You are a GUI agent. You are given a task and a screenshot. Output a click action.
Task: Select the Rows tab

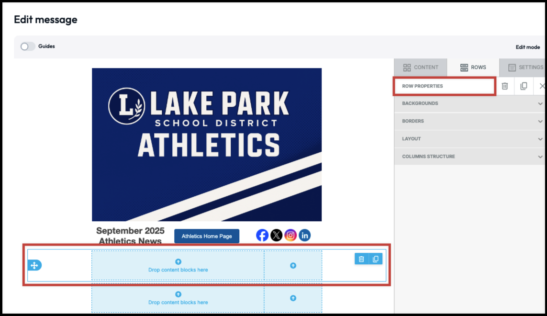(x=473, y=68)
